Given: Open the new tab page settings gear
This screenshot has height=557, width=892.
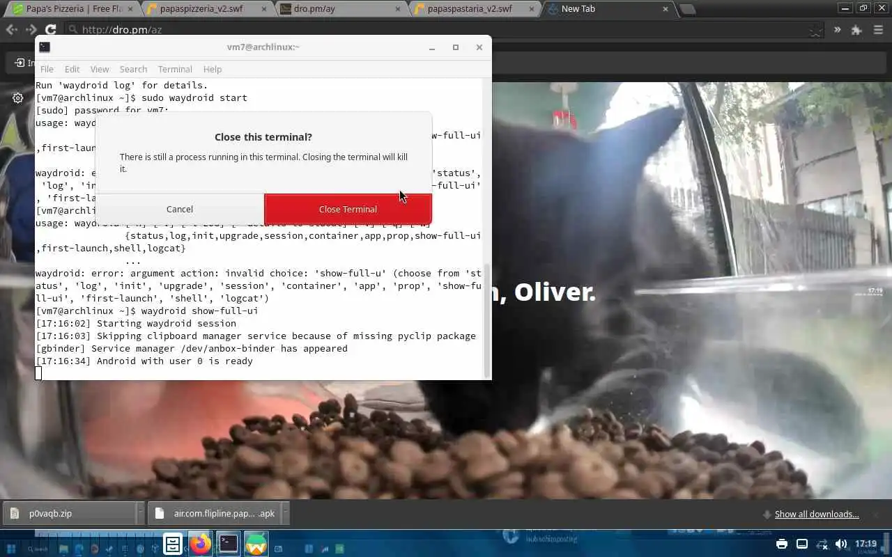Looking at the screenshot, I should tap(18, 98).
